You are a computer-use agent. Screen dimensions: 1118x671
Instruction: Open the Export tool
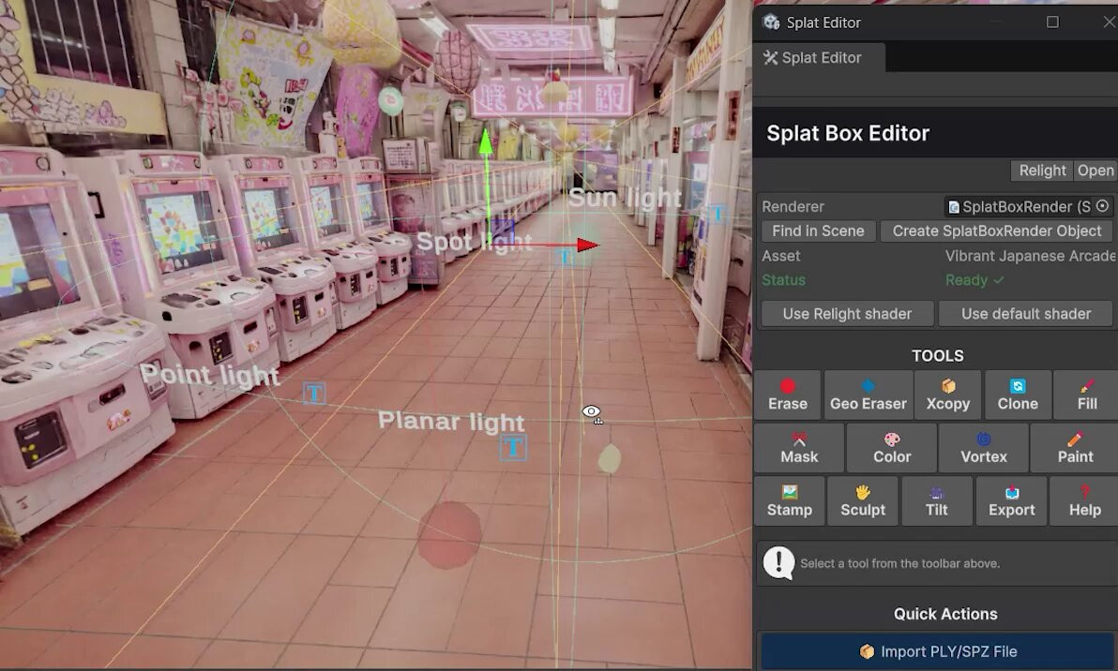(x=1011, y=501)
